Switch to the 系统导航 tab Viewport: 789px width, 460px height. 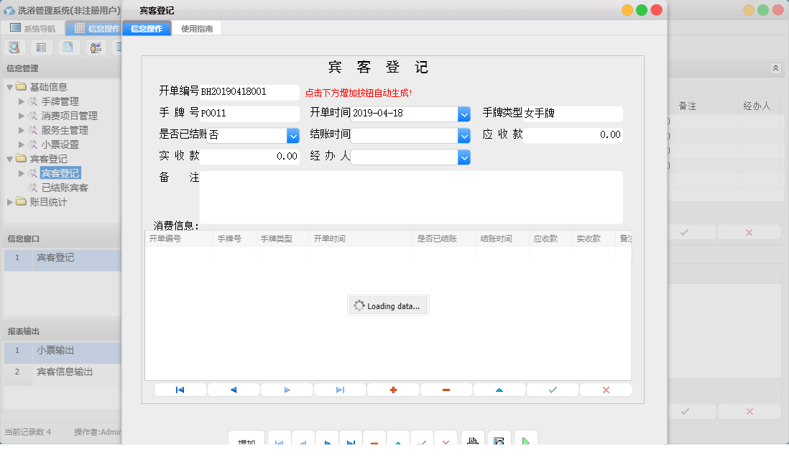[x=34, y=28]
